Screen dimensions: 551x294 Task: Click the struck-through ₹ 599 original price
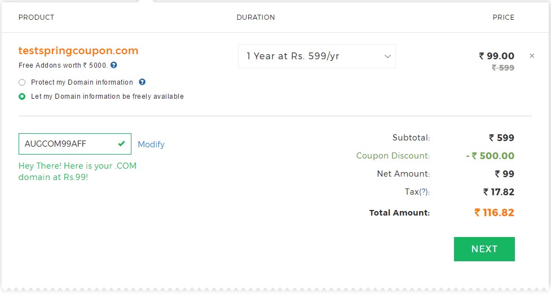pos(503,68)
